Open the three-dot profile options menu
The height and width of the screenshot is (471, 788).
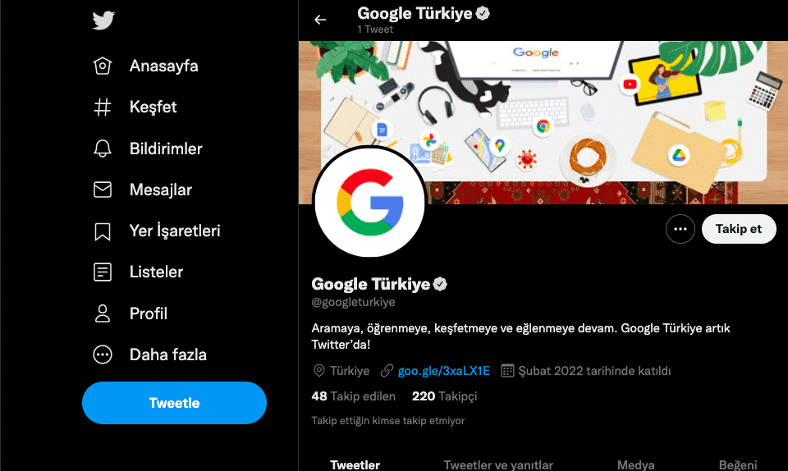point(680,229)
